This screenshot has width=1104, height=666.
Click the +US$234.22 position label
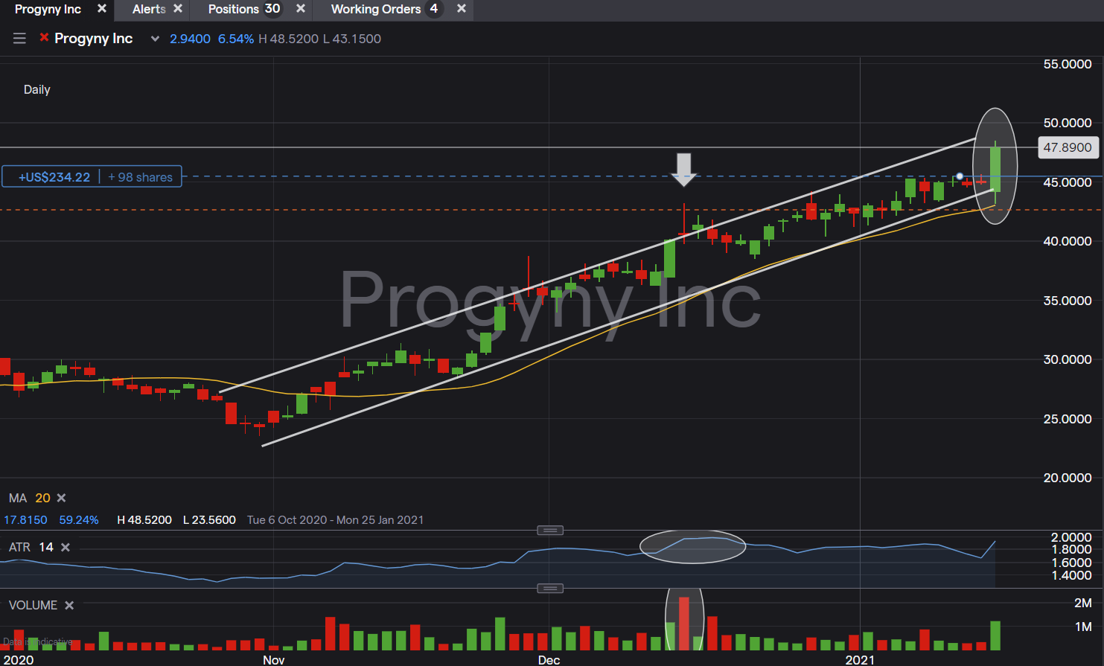[54, 177]
